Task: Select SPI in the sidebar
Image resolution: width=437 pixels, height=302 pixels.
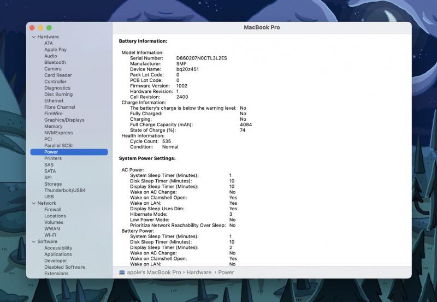Action: (48, 177)
